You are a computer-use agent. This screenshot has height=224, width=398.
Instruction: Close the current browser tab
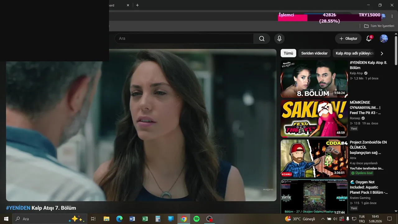click(x=128, y=5)
